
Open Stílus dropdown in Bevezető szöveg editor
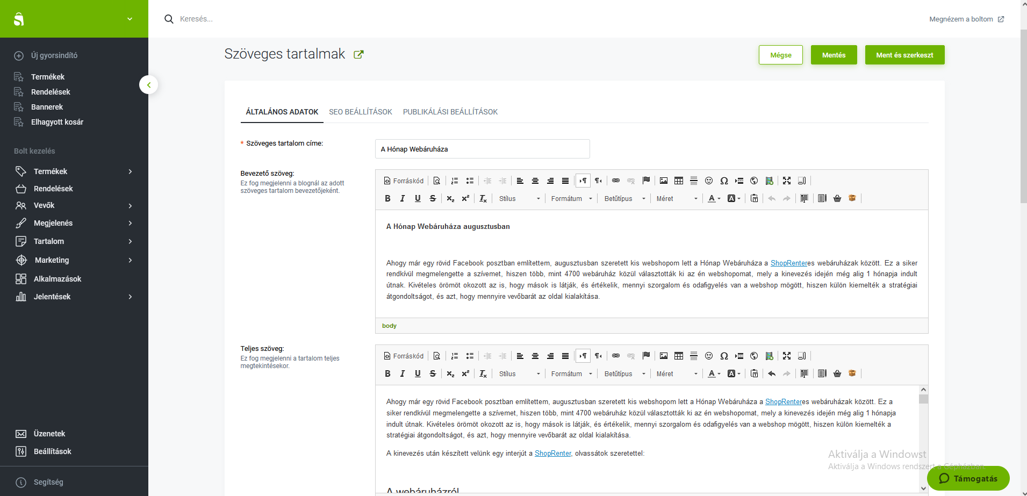[519, 198]
